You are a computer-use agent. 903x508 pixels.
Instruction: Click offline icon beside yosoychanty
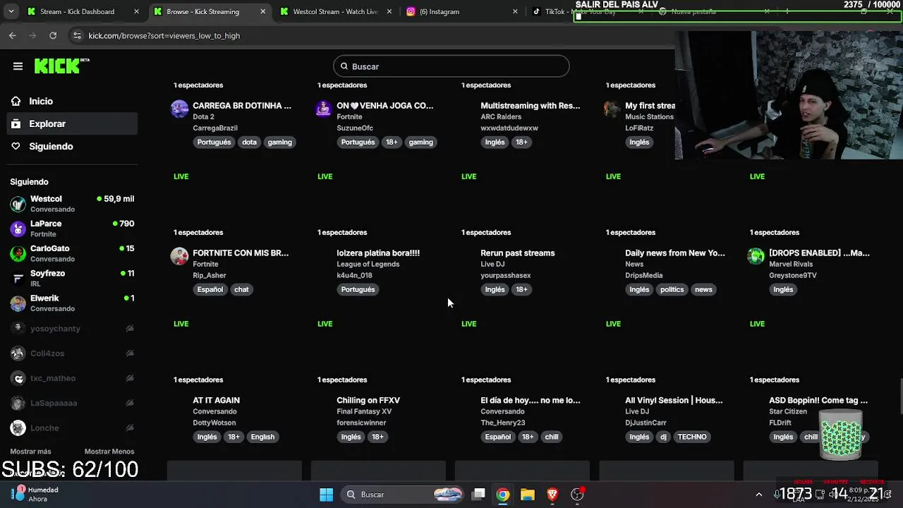(130, 329)
